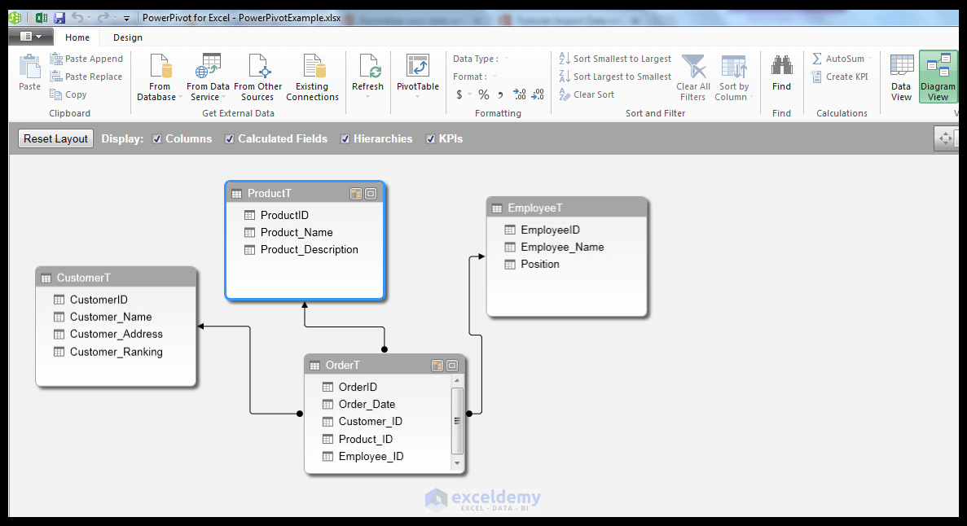Viewport: 967px width, 526px height.
Task: Click OrderT create hierarchy icon
Action: click(x=437, y=366)
